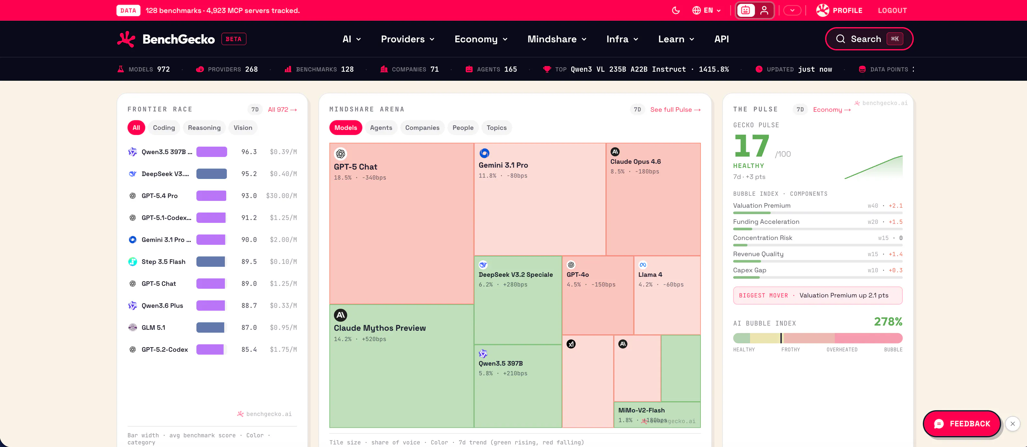Click the Companies building icon
The image size is (1027, 447).
[x=384, y=69]
